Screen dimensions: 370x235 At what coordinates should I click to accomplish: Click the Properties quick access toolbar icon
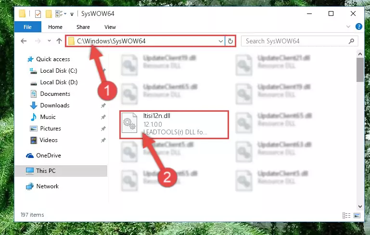(38, 14)
